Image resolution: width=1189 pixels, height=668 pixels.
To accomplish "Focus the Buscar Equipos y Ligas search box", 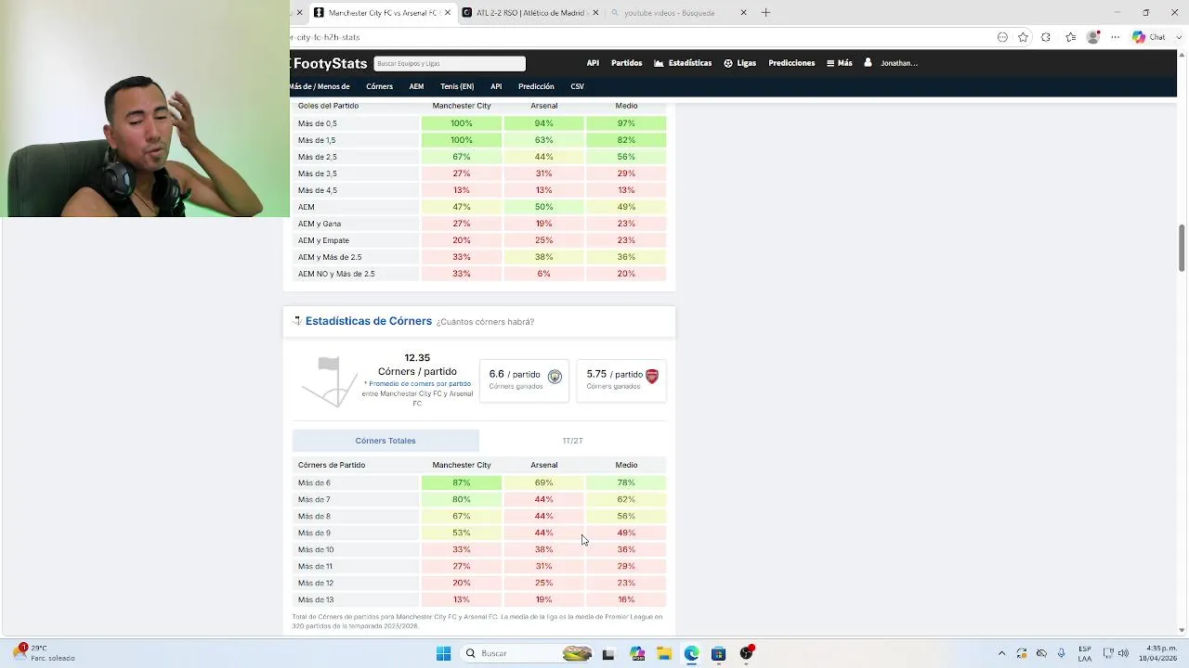I will [450, 63].
